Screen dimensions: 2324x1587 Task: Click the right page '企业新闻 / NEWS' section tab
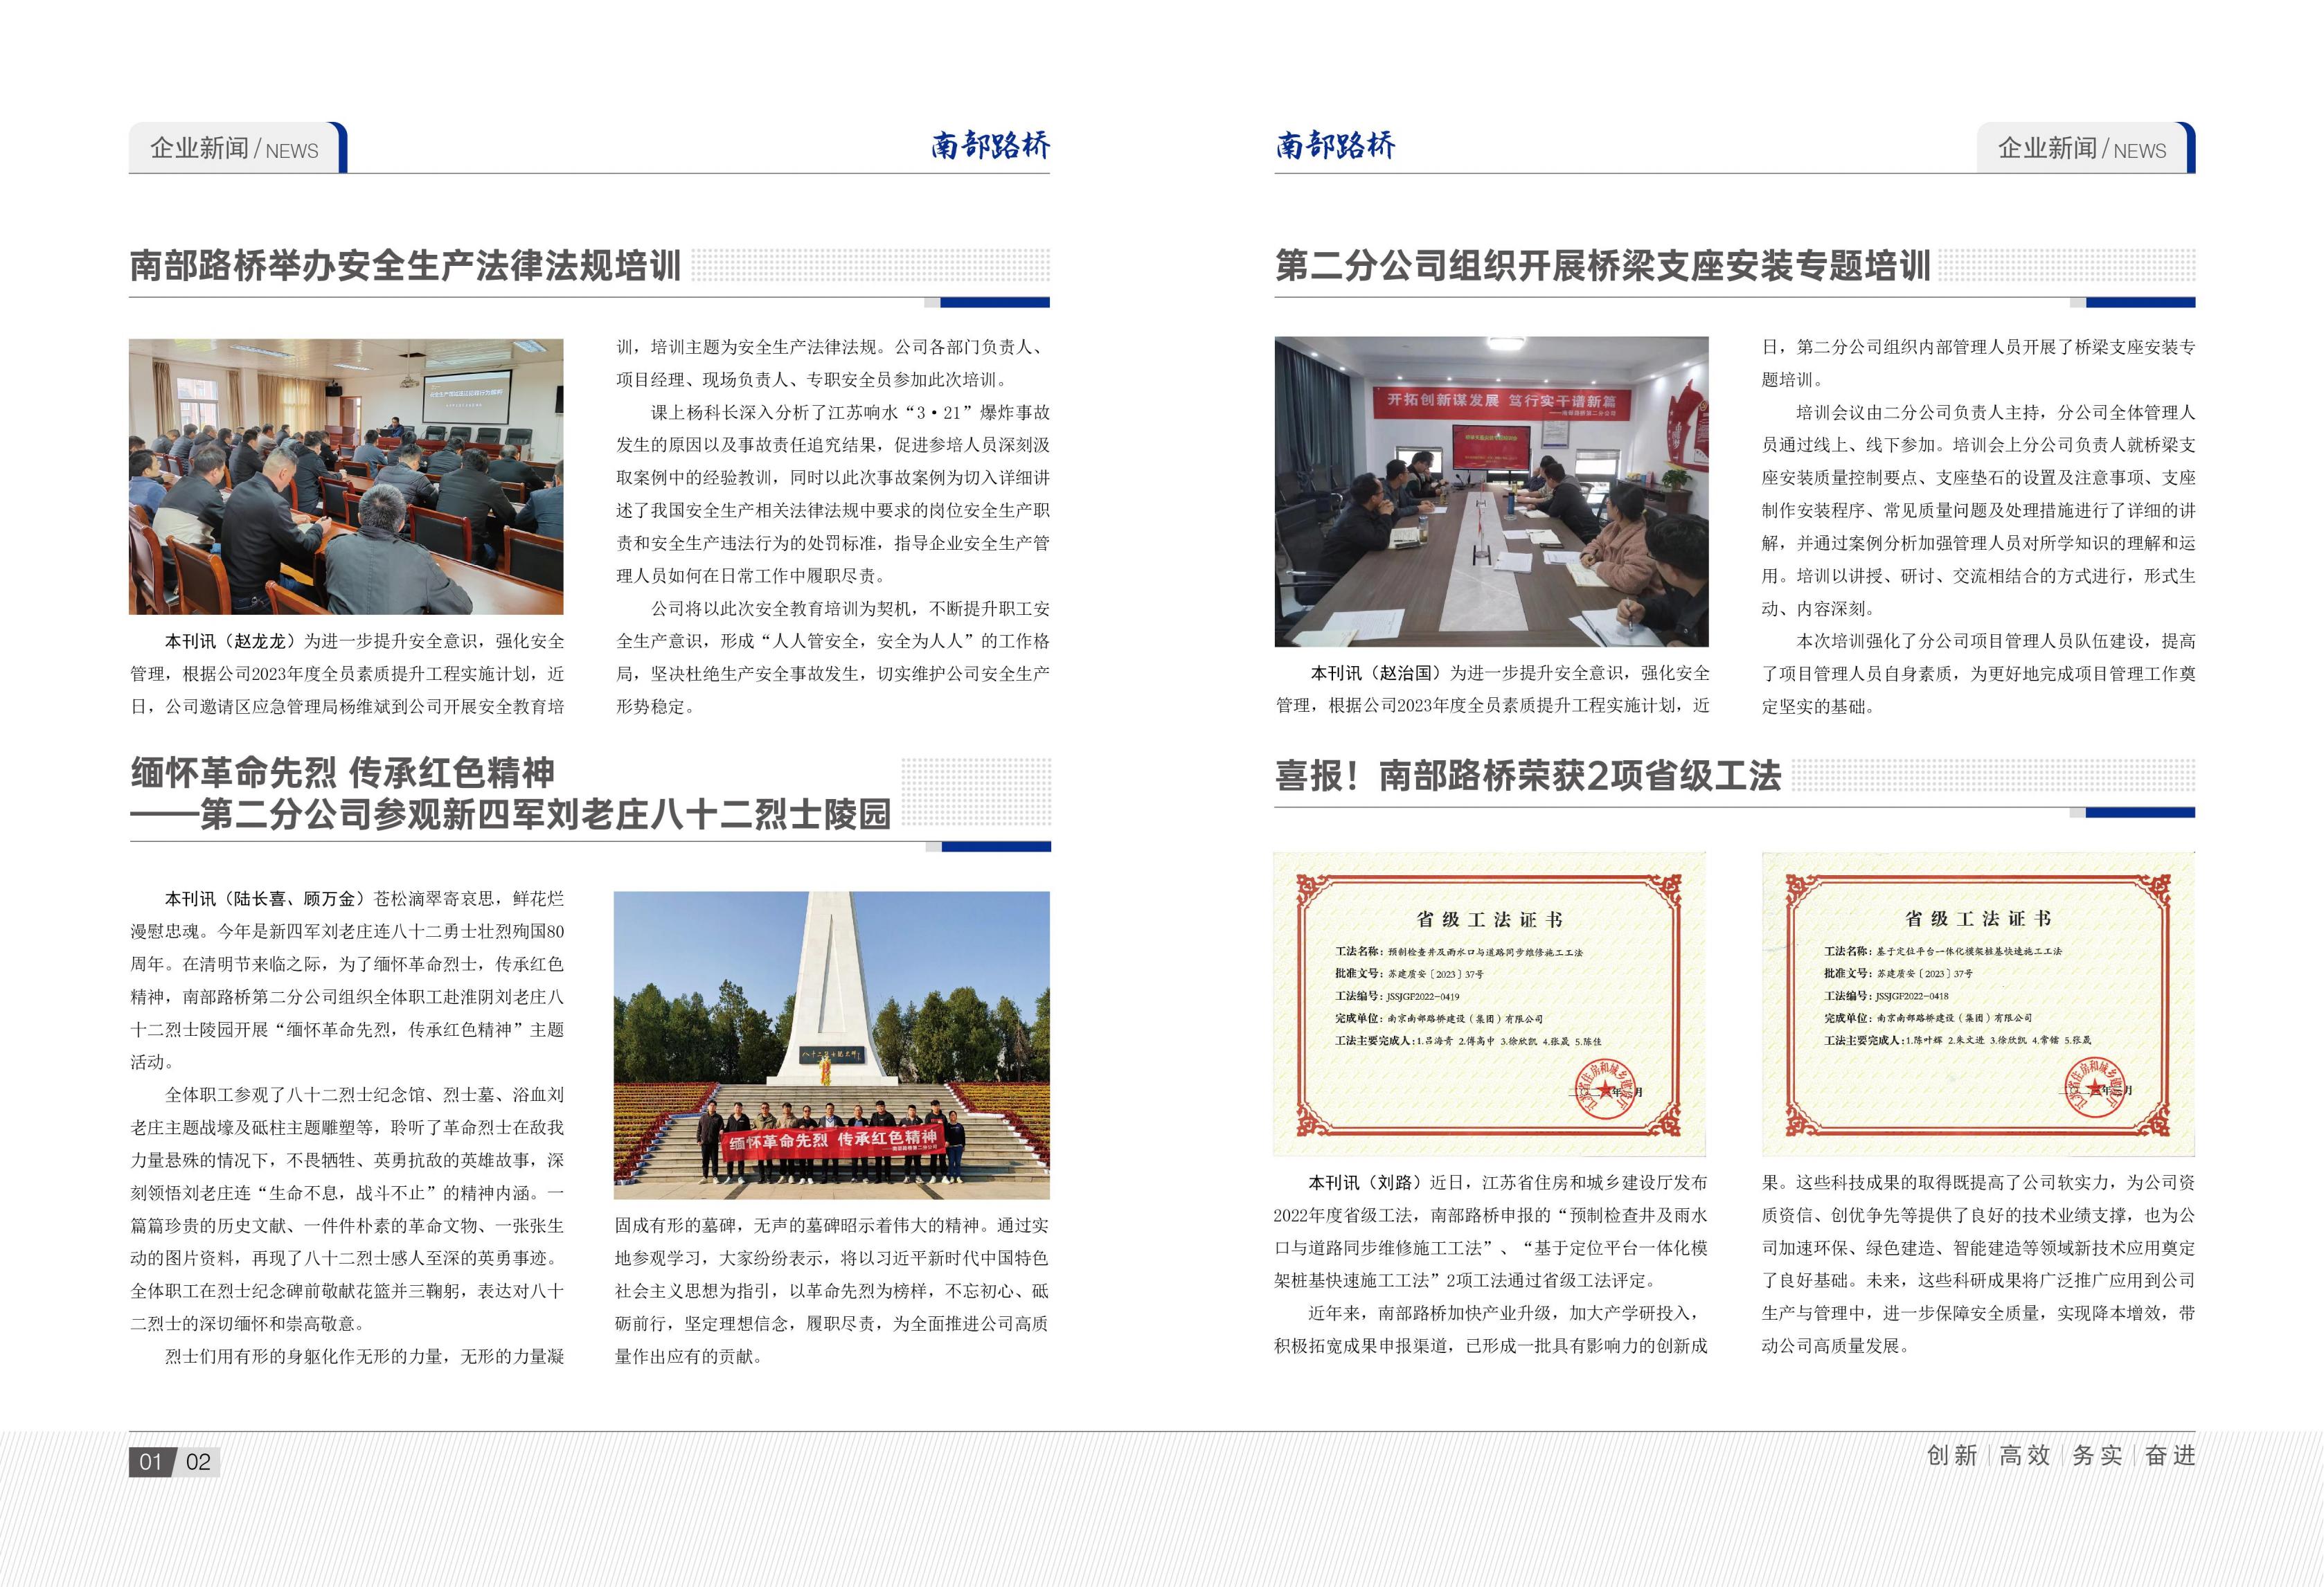pyautogui.click(x=2086, y=148)
